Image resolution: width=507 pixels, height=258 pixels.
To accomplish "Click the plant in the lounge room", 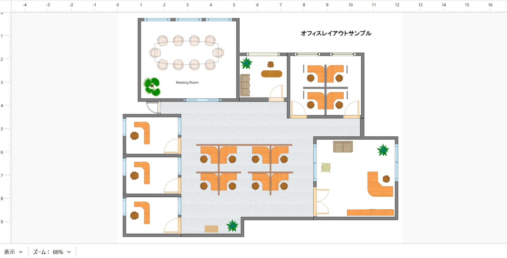I will tap(246, 63).
